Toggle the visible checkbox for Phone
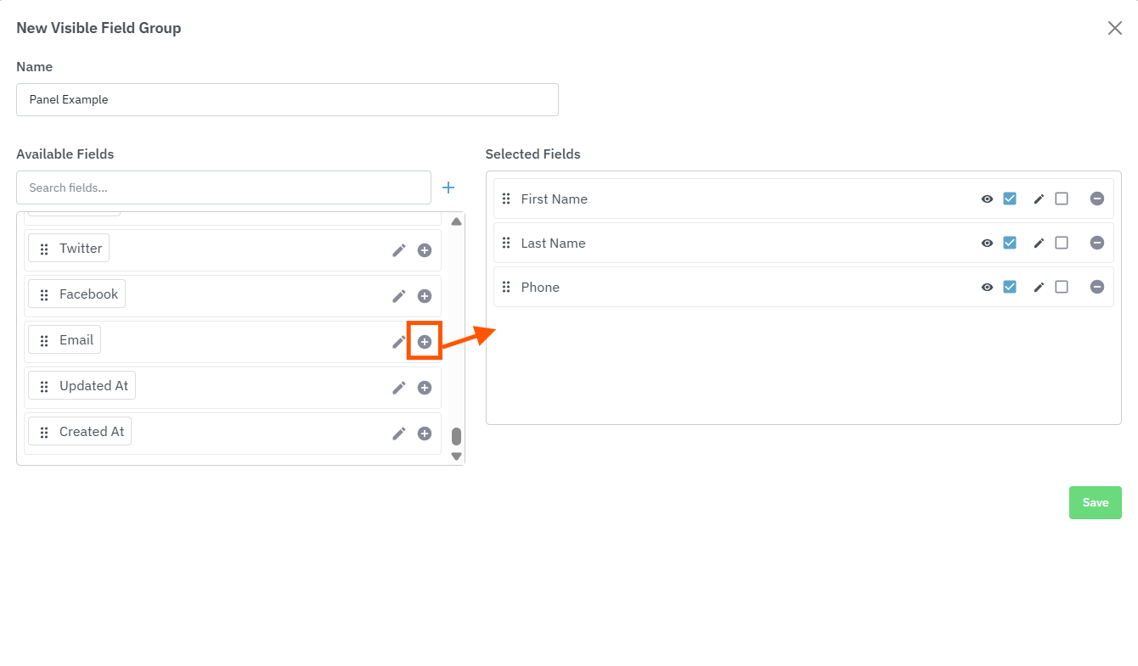 point(1010,287)
